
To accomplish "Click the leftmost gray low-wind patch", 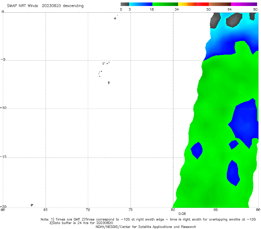I will (215, 20).
